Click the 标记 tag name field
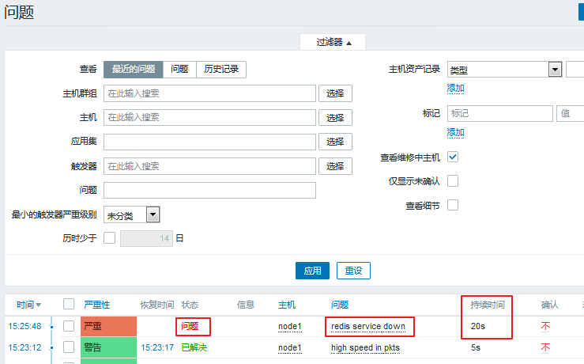 click(x=499, y=113)
